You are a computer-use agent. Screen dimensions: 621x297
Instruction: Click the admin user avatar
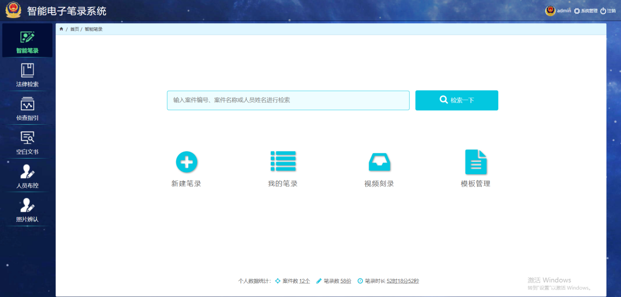click(550, 11)
